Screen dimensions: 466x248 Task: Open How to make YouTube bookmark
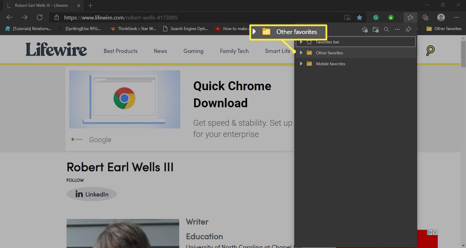coord(232,29)
